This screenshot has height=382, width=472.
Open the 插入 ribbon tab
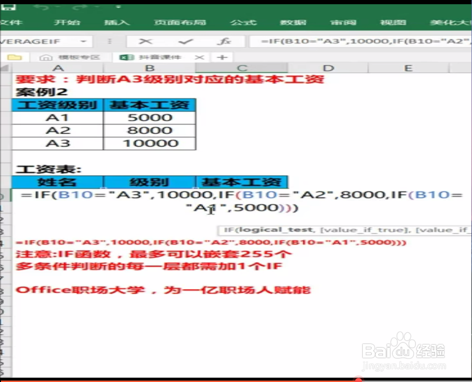click(x=117, y=23)
